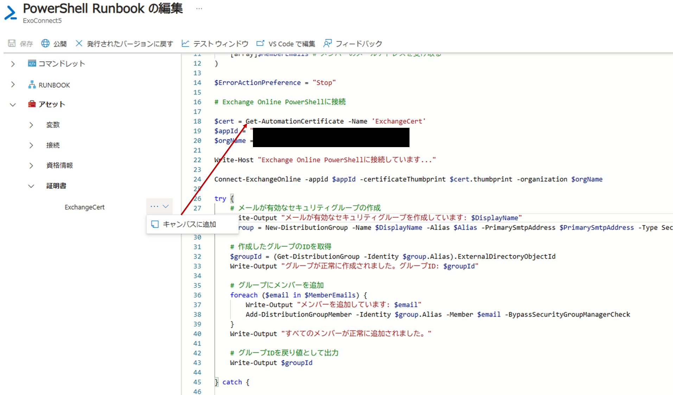The image size is (673, 395).
Task: Click the PowerShell runbook logo icon
Action: [x=11, y=13]
